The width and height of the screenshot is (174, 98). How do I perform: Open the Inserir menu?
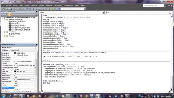click(x=27, y=5)
